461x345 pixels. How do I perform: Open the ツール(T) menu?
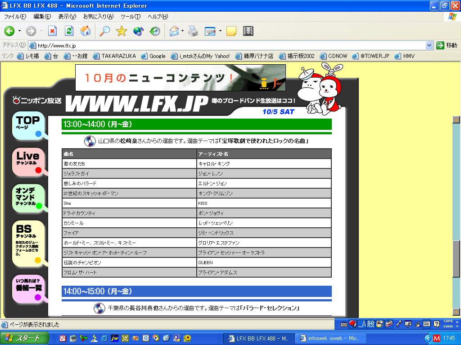pos(131,17)
